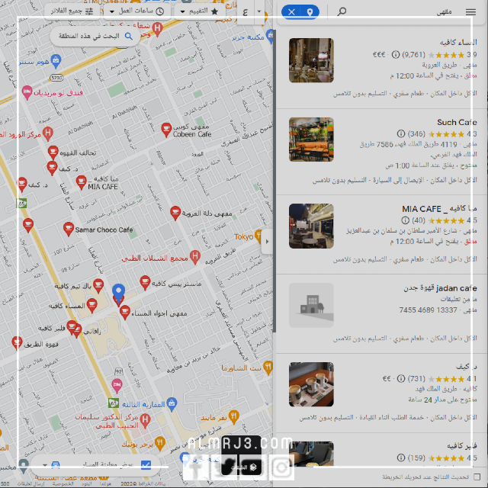
Task: Click the search magnifier icon
Action: 342,11
